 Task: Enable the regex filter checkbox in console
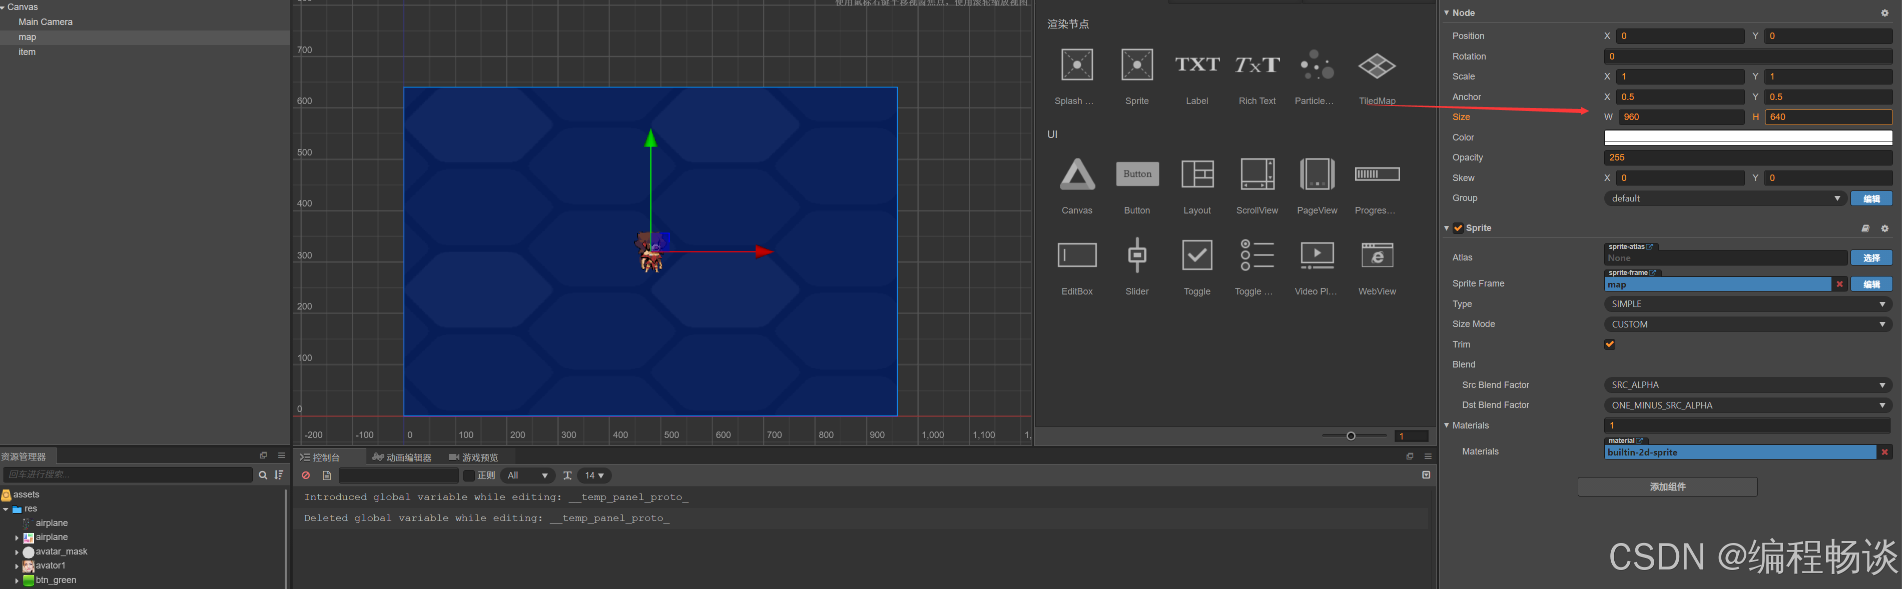click(469, 475)
